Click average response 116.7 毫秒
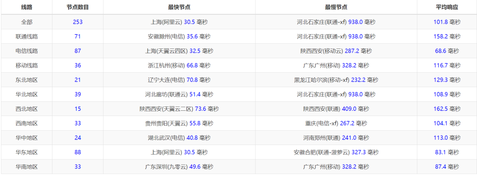477x175 pixels. (x=447, y=66)
